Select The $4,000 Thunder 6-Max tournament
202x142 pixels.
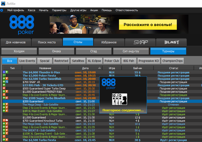coord(102,72)
